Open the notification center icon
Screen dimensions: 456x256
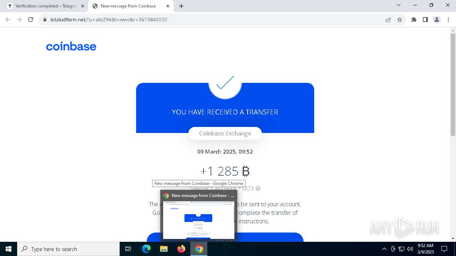pyautogui.click(x=444, y=249)
